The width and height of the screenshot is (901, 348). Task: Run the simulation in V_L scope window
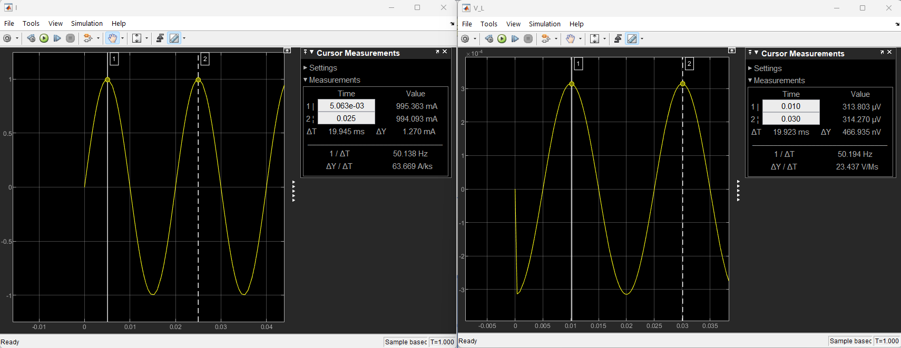[502, 38]
